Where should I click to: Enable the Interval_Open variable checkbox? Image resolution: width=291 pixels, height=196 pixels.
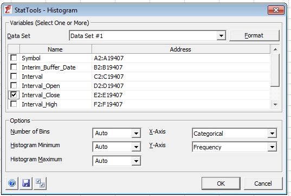[x=14, y=86]
